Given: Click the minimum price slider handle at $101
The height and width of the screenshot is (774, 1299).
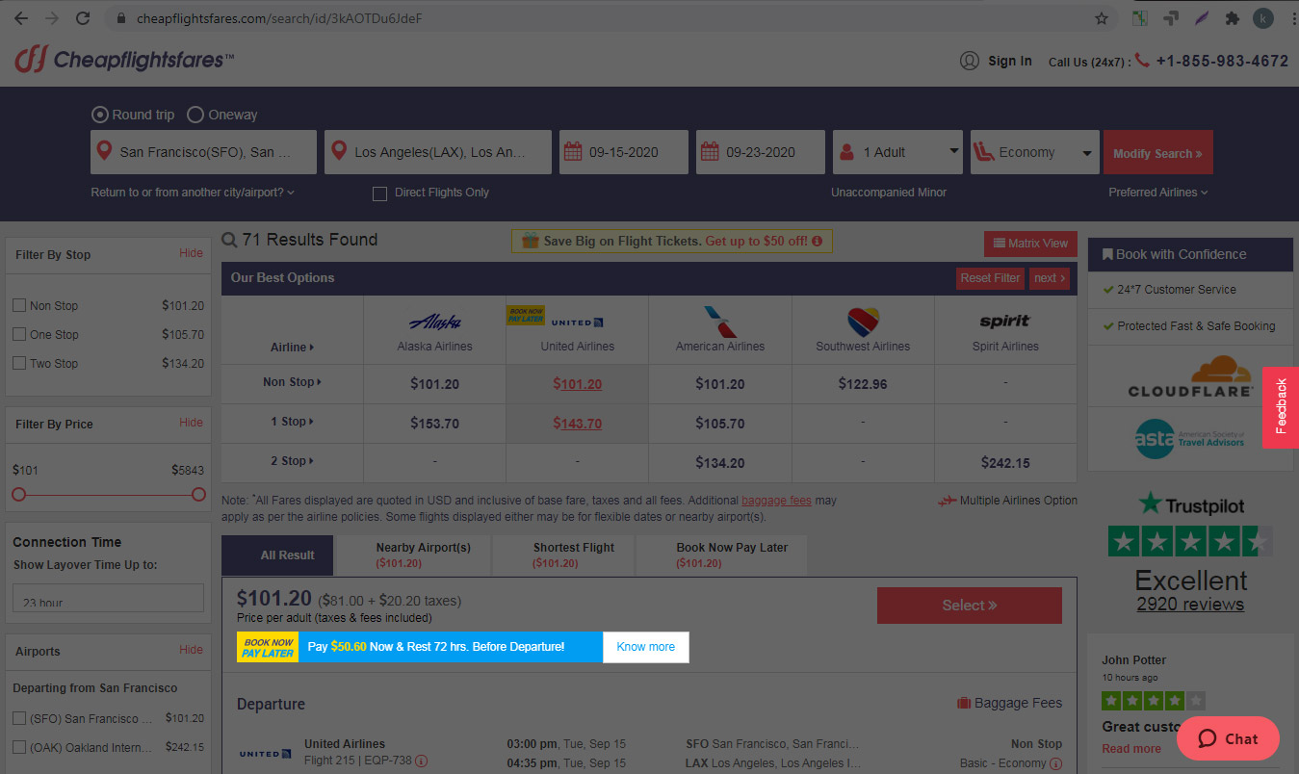Looking at the screenshot, I should pyautogui.click(x=18, y=495).
